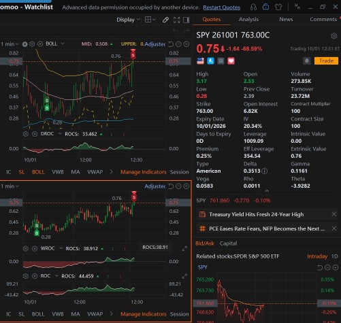Zoom in top chart
This screenshot has height=323, width=341.
186,44
